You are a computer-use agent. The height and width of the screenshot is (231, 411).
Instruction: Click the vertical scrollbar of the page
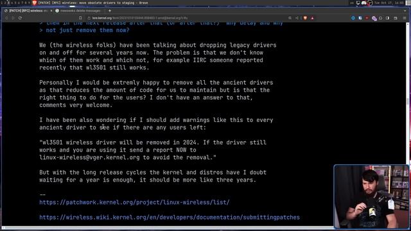pos(408,102)
